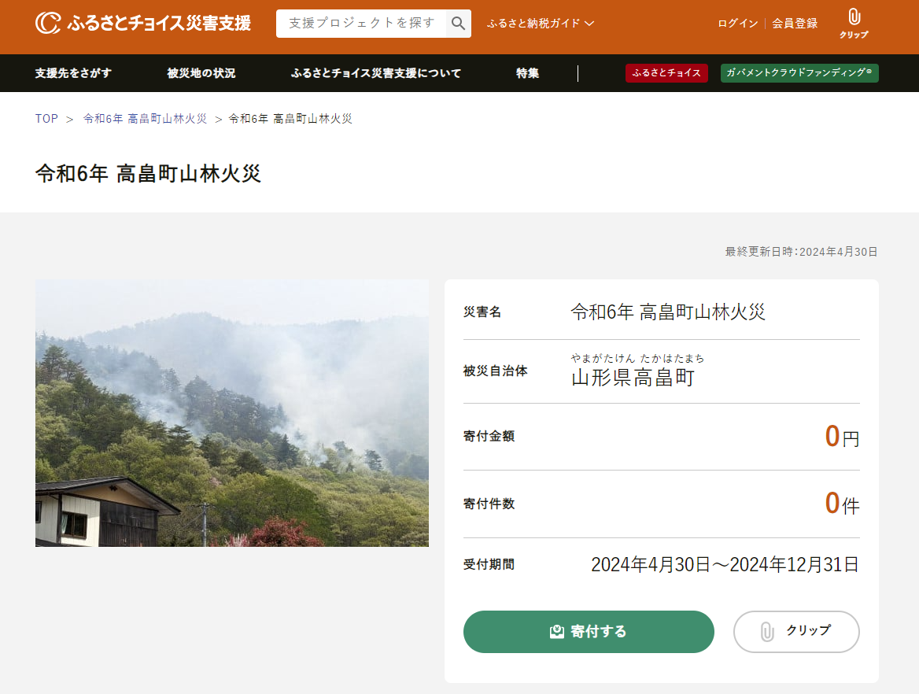
Task: Go to the 特集 section
Action: point(527,73)
